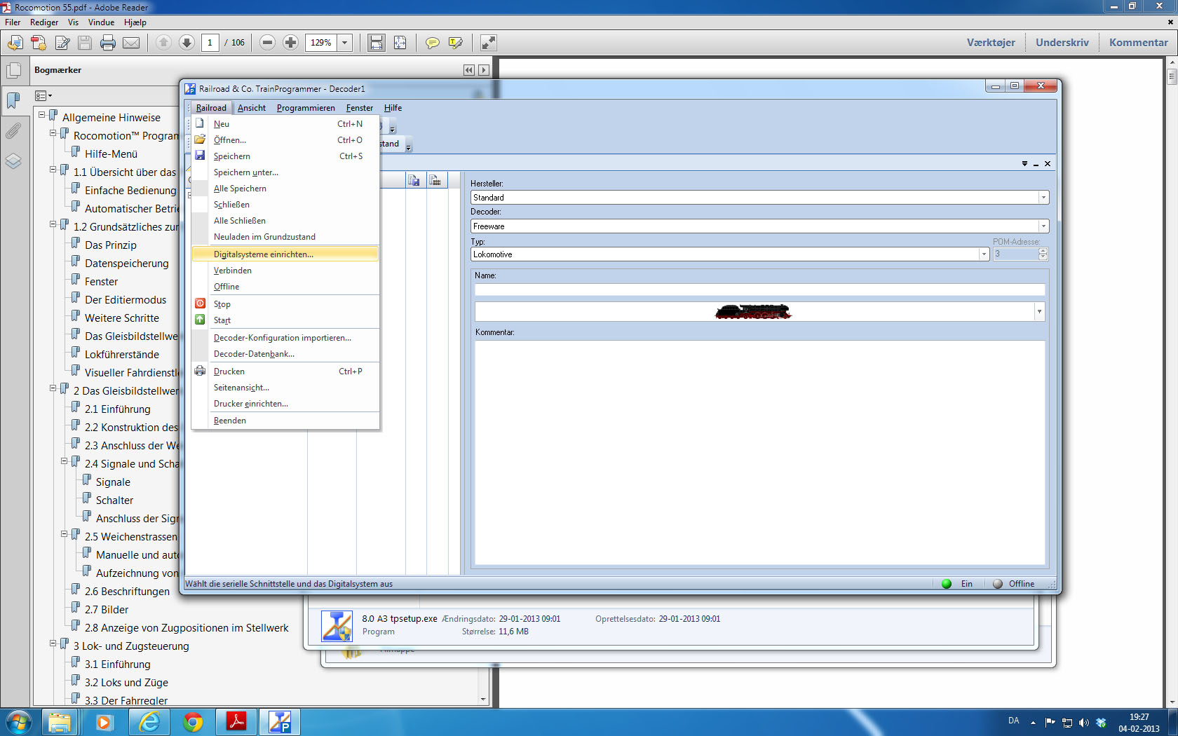Click the zoom out minus icon

267,43
